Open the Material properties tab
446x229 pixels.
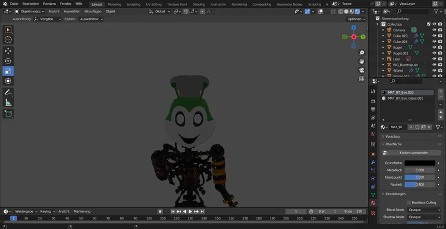coord(373,203)
